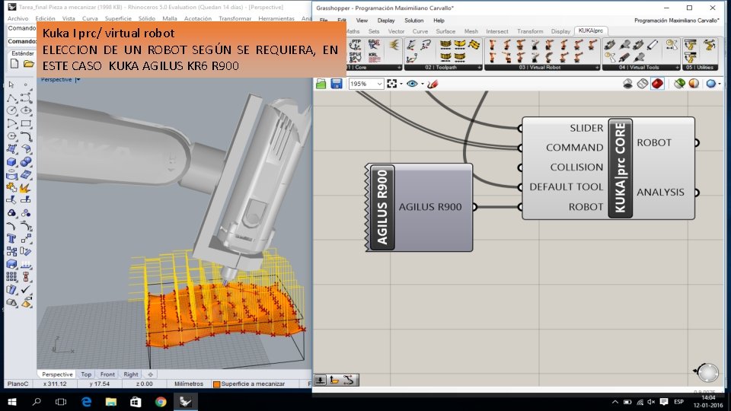
Task: Toggle wireframe preview mode in Grasshopper
Action: pyautogui.click(x=643, y=84)
